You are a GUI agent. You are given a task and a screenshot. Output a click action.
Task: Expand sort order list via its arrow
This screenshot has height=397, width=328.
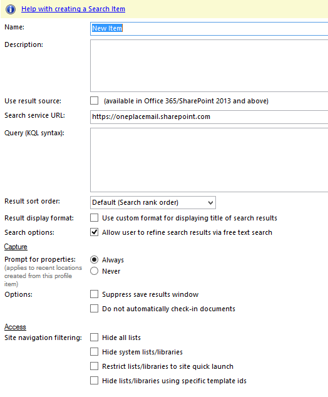coord(210,203)
